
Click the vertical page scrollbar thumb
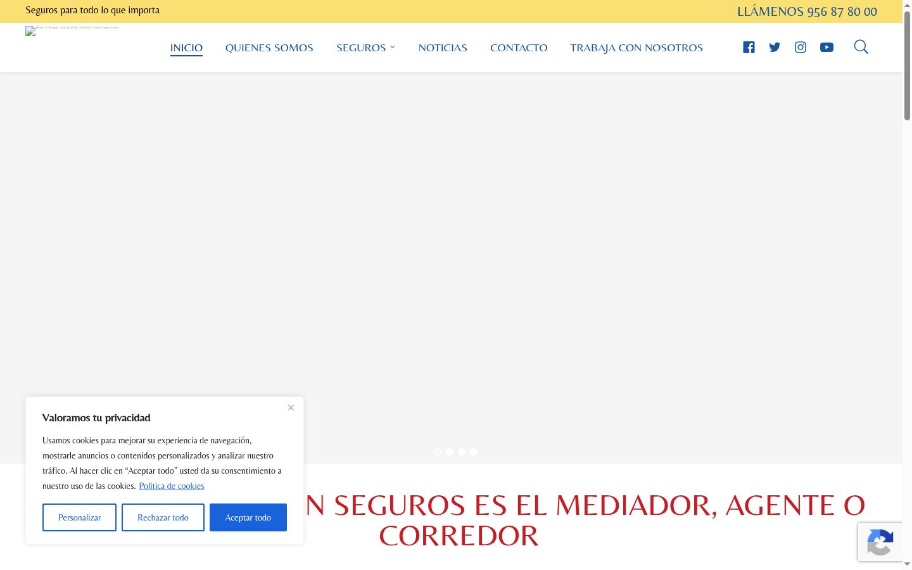tap(907, 65)
